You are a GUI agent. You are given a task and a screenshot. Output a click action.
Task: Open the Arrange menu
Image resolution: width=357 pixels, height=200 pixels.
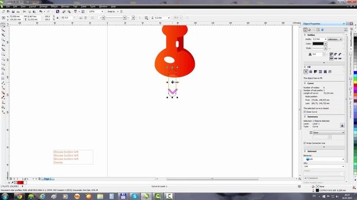click(44, 7)
